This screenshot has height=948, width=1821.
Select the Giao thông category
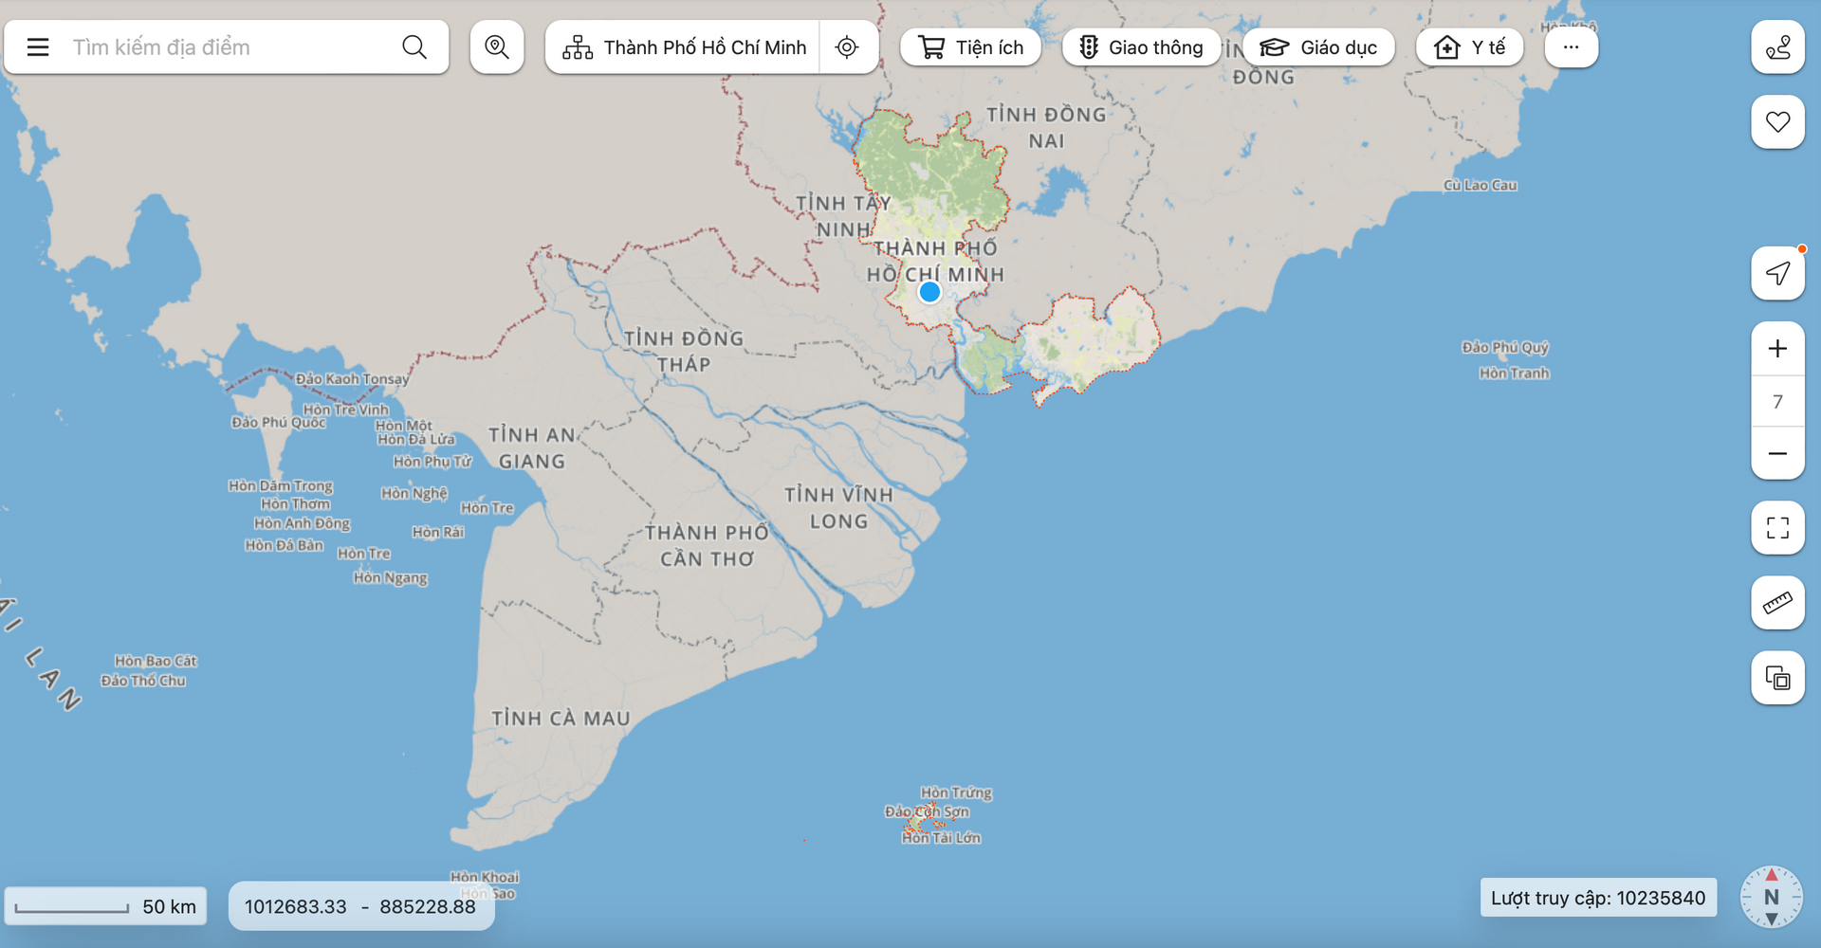1141,47
